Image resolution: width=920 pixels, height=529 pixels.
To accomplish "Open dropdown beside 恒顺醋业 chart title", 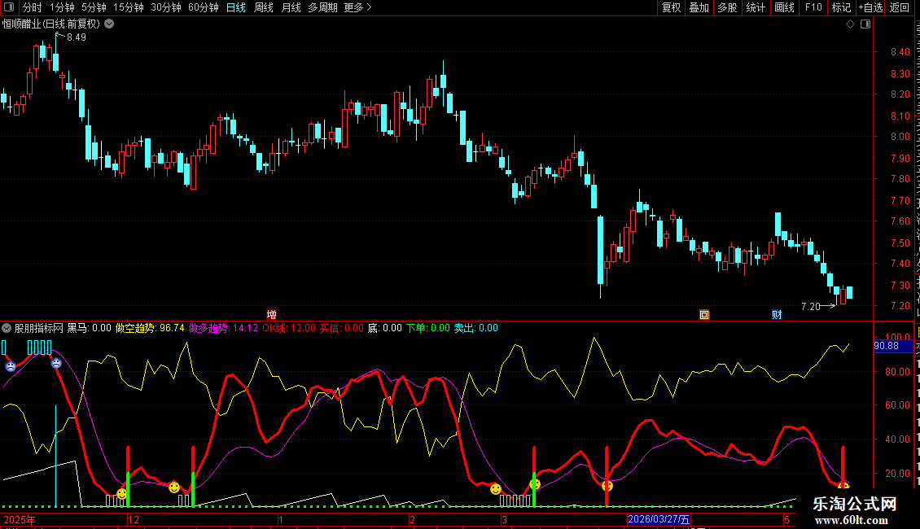I will tap(109, 24).
